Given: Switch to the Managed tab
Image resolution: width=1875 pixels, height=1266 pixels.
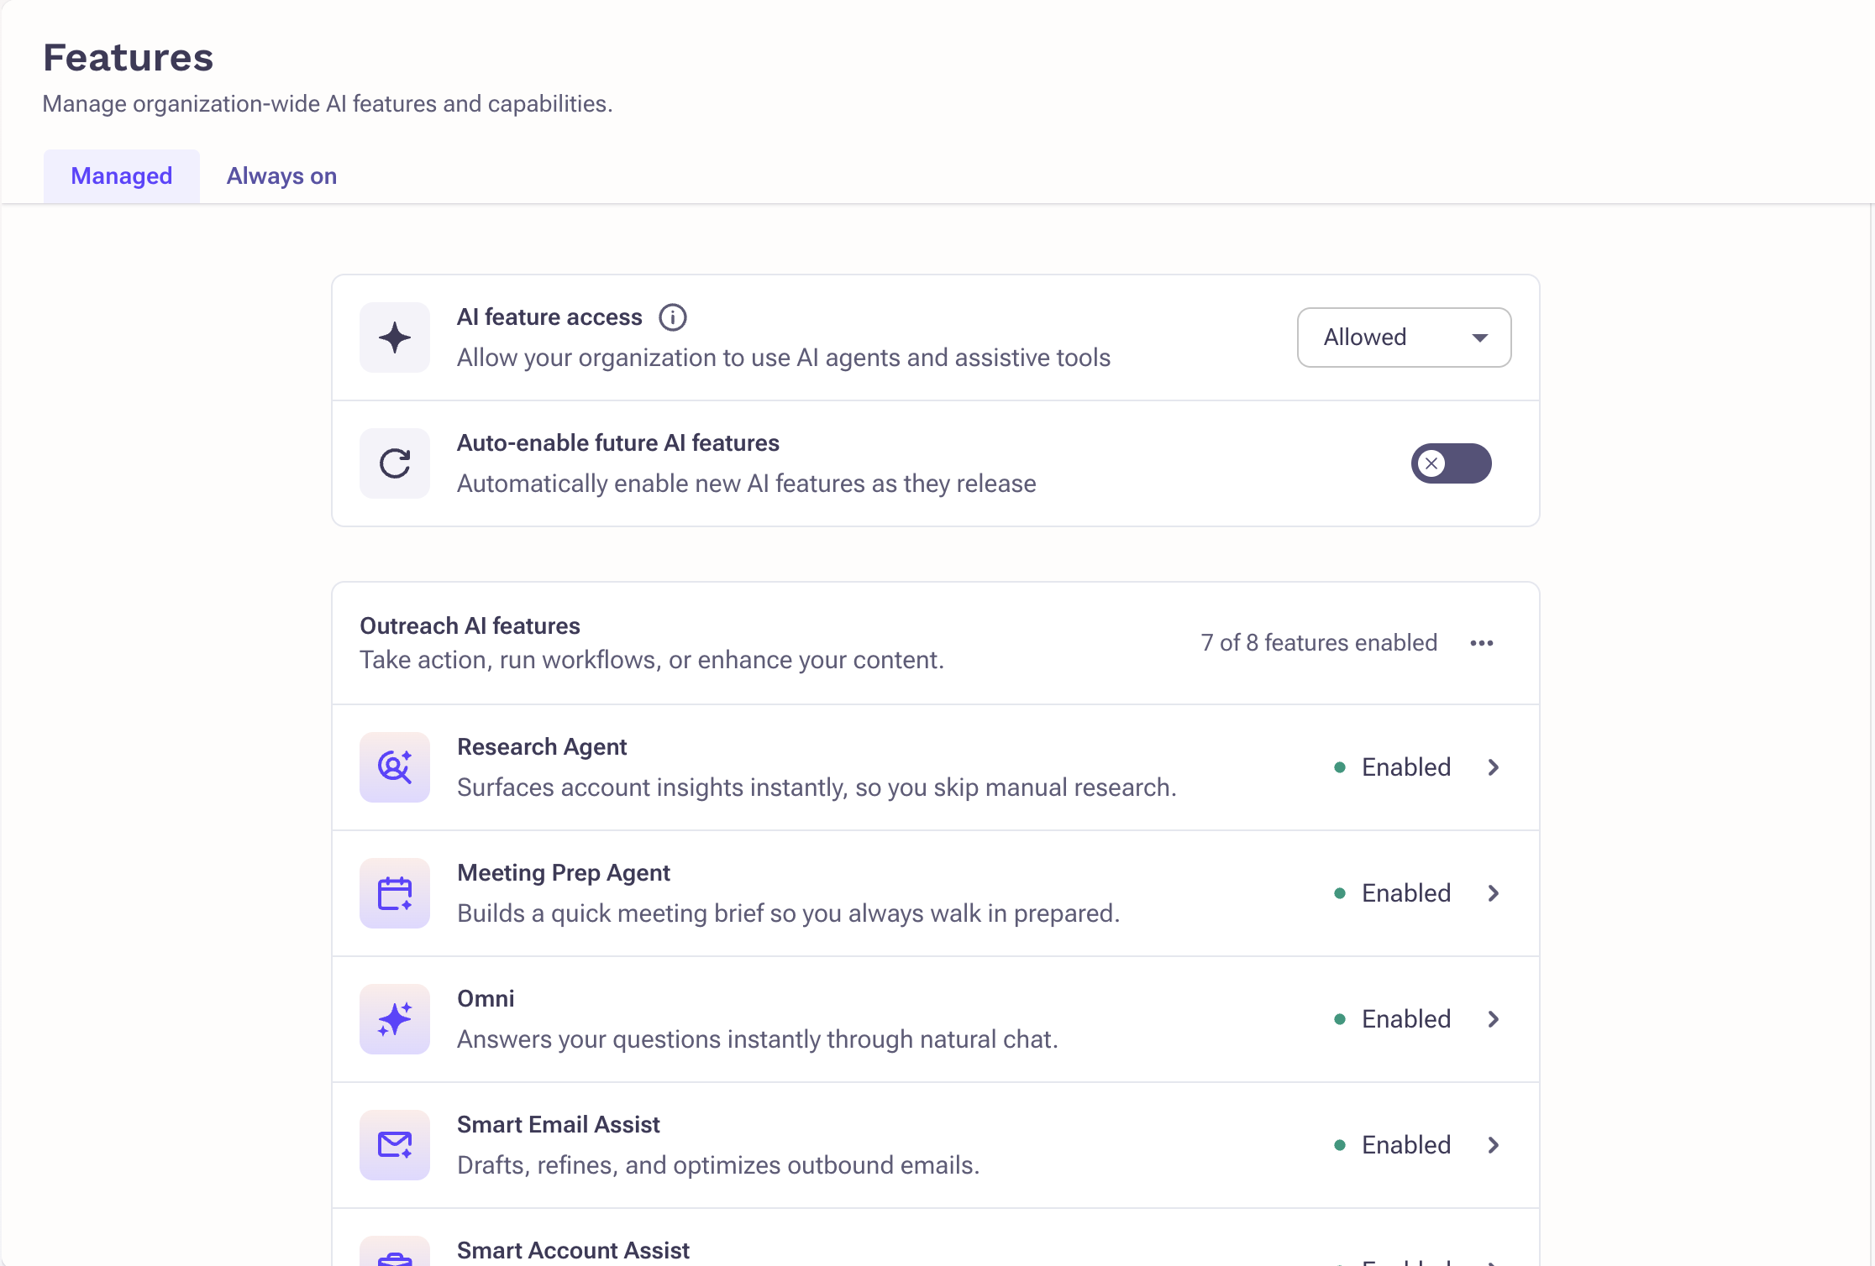Looking at the screenshot, I should pos(122,176).
